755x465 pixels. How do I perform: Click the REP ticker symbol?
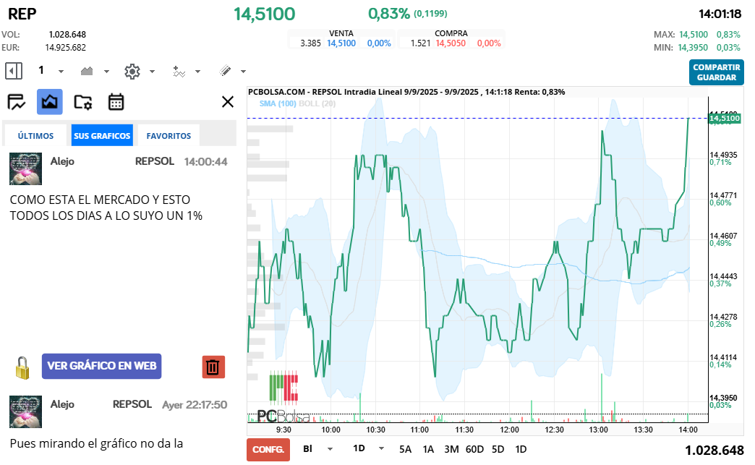coord(22,14)
